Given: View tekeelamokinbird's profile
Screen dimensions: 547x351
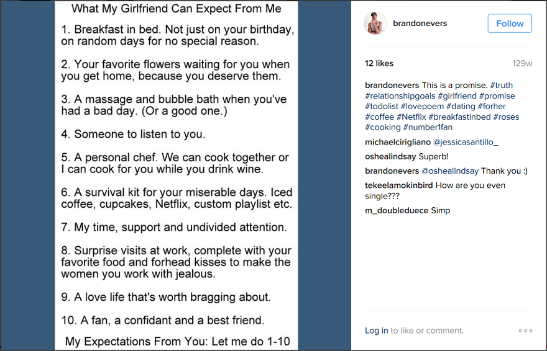Looking at the screenshot, I should coord(398,185).
